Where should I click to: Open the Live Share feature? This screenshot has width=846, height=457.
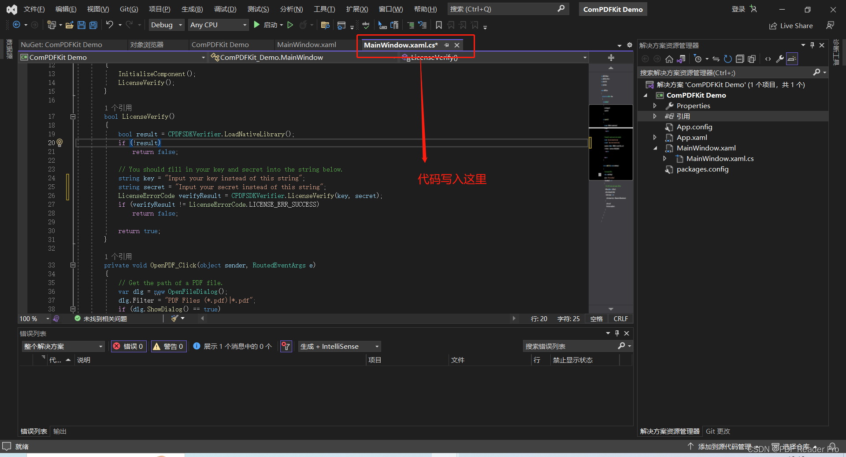click(x=791, y=26)
